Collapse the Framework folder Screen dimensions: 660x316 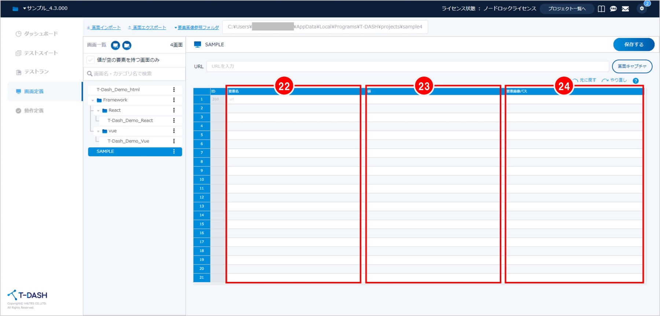(x=93, y=100)
